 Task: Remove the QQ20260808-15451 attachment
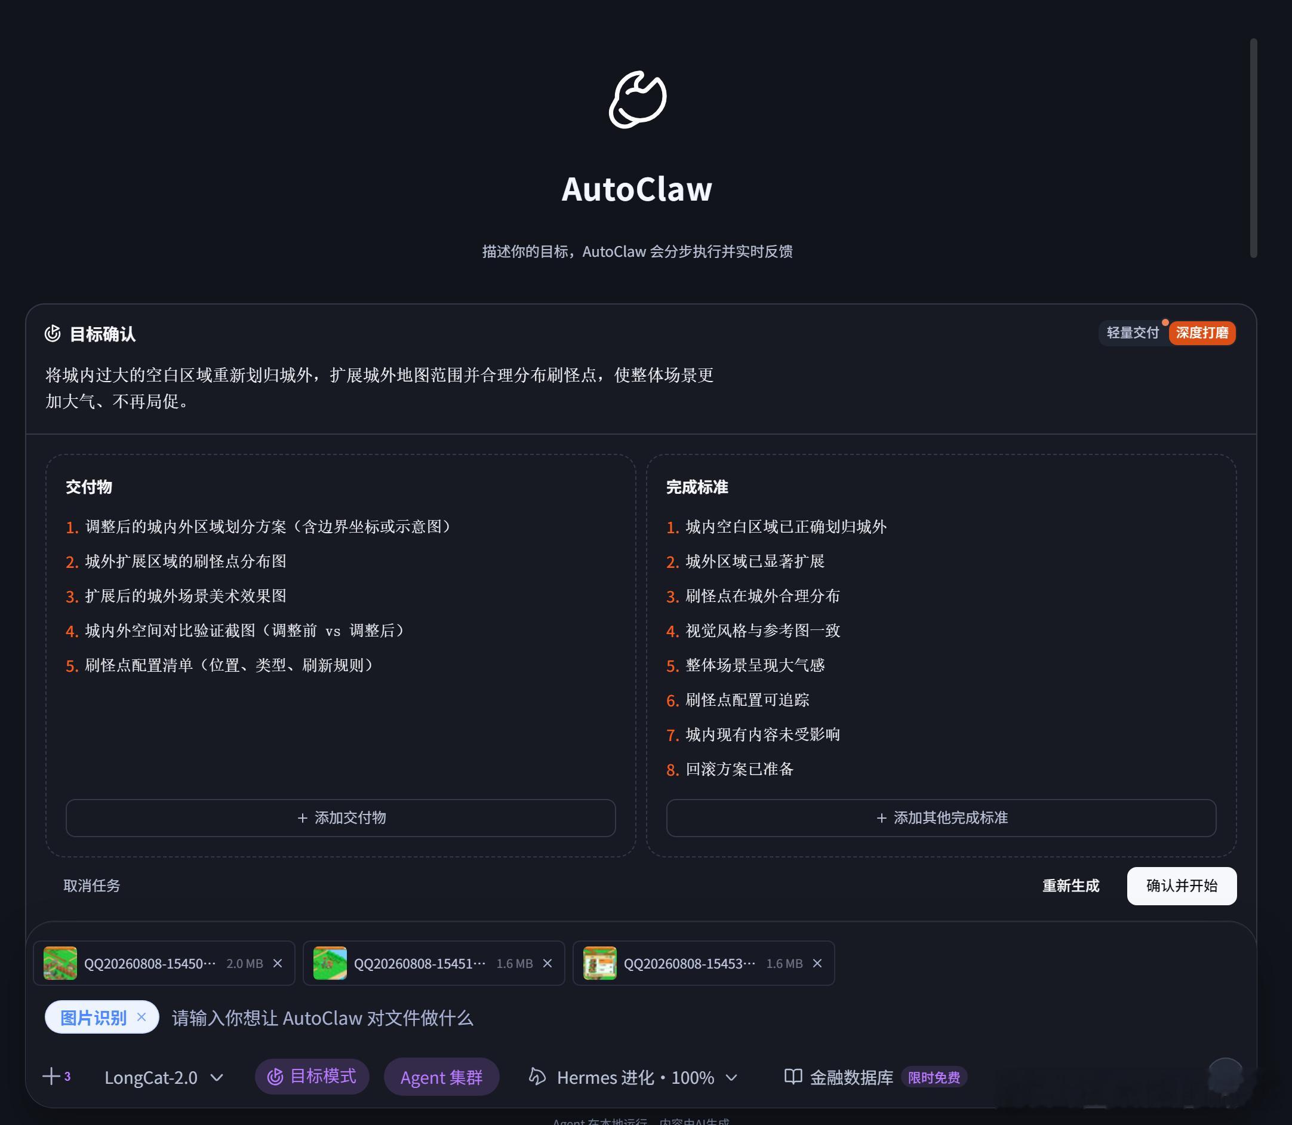tap(547, 963)
